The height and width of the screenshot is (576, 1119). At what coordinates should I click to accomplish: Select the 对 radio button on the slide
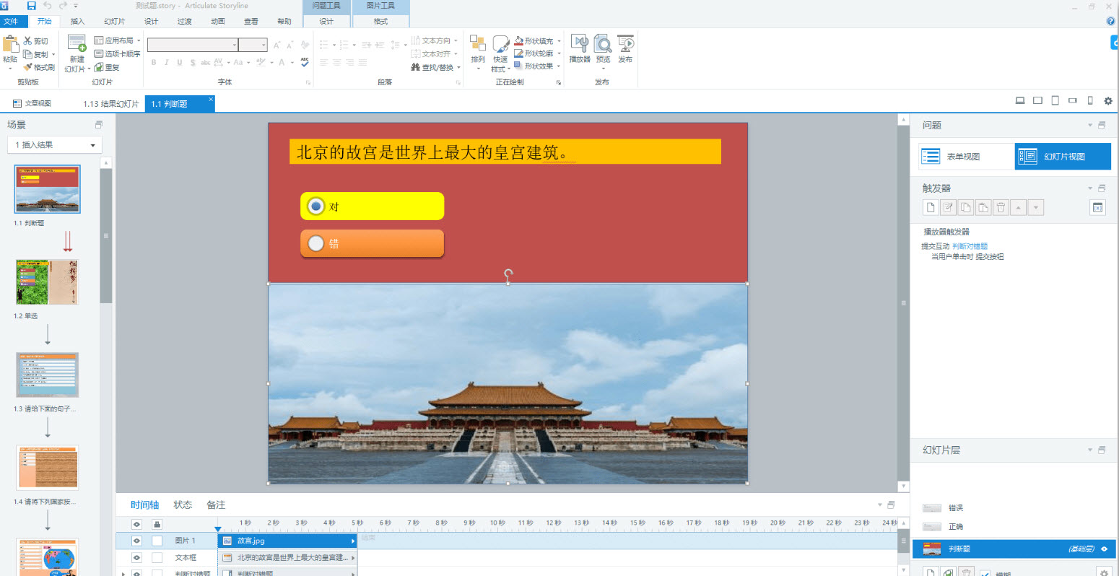(315, 206)
